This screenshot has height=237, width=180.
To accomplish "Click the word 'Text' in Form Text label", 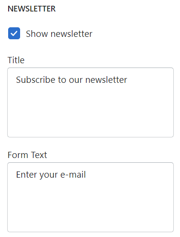I will (39, 155).
